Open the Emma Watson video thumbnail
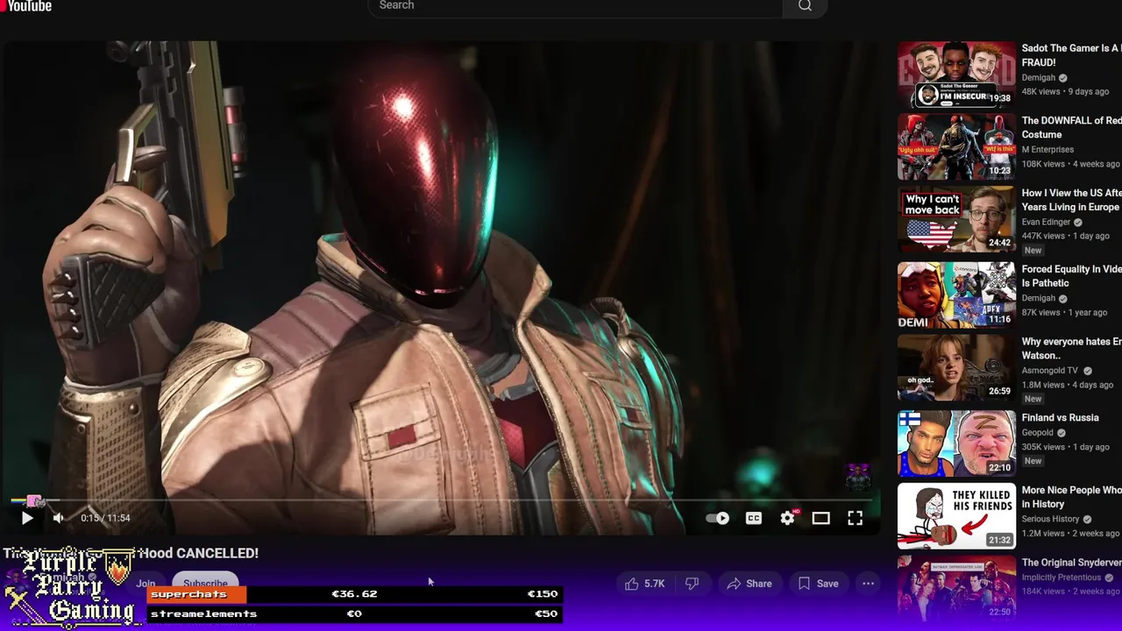 pyautogui.click(x=956, y=367)
